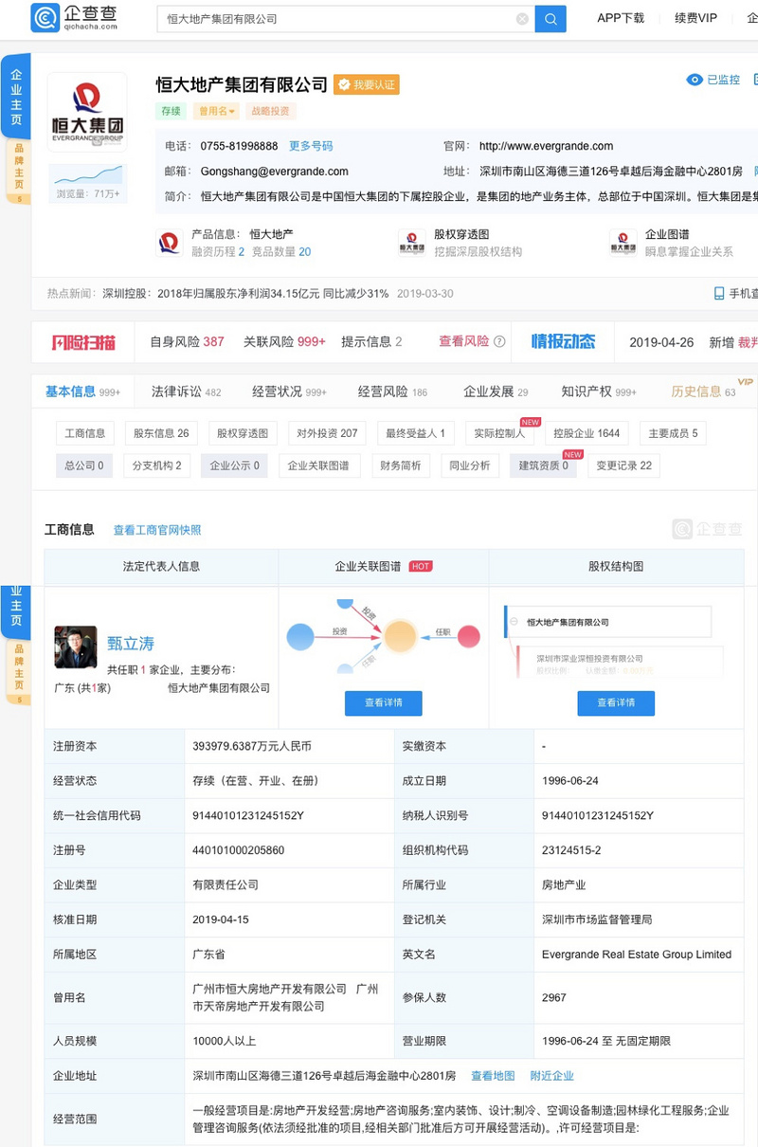Collapse the 恒大地产集团有限公司 equity tree node

point(514,623)
